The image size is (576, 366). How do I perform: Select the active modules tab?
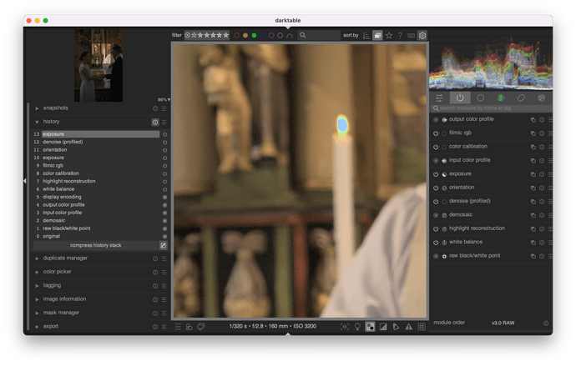coord(460,98)
